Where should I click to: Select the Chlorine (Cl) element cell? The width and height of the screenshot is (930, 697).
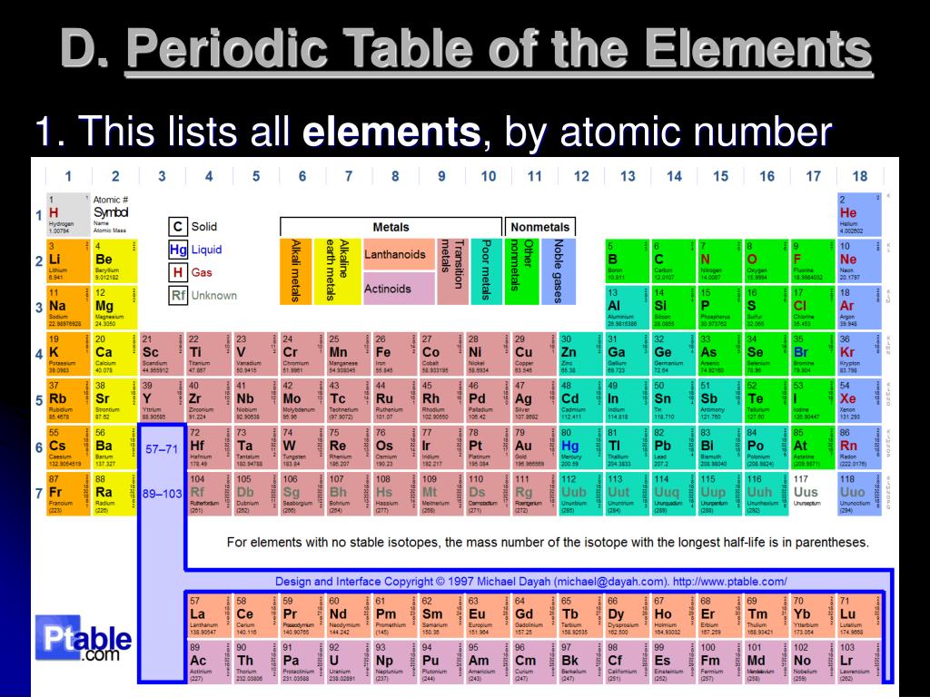pos(813,308)
